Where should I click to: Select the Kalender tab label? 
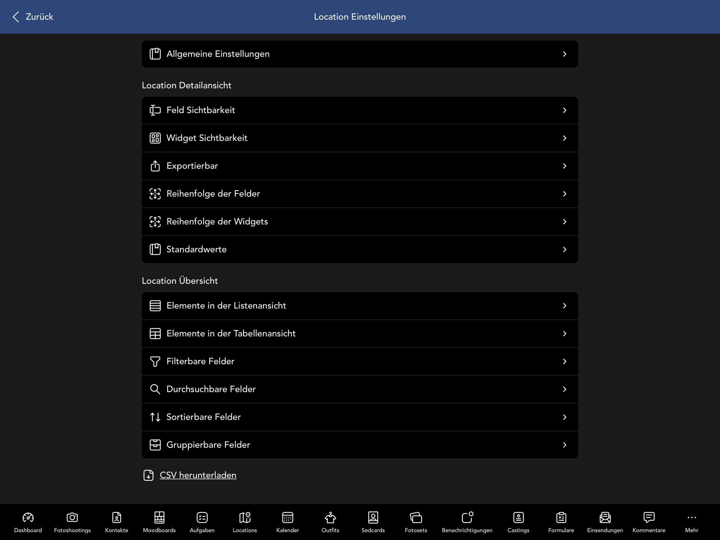[287, 530]
